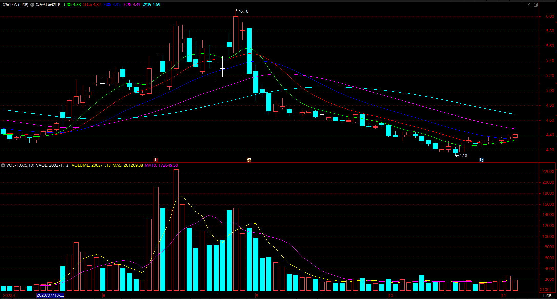Image resolution: width=557 pixels, height=299 pixels.
Task: Click the 榜 marker below the price chart
Action: click(249, 160)
